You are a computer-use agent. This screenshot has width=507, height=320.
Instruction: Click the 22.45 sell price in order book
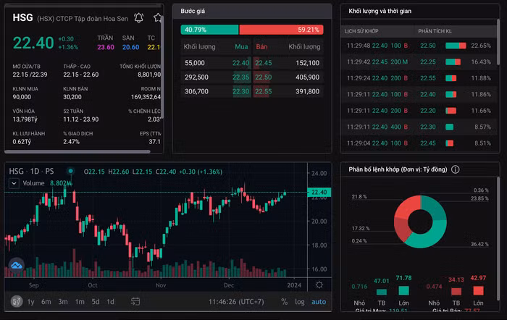tap(264, 63)
